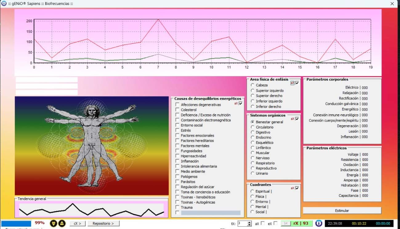Image resolution: width=400 pixels, height=229 pixels.
Task: Select the Entorno quadrant
Action: (253, 202)
